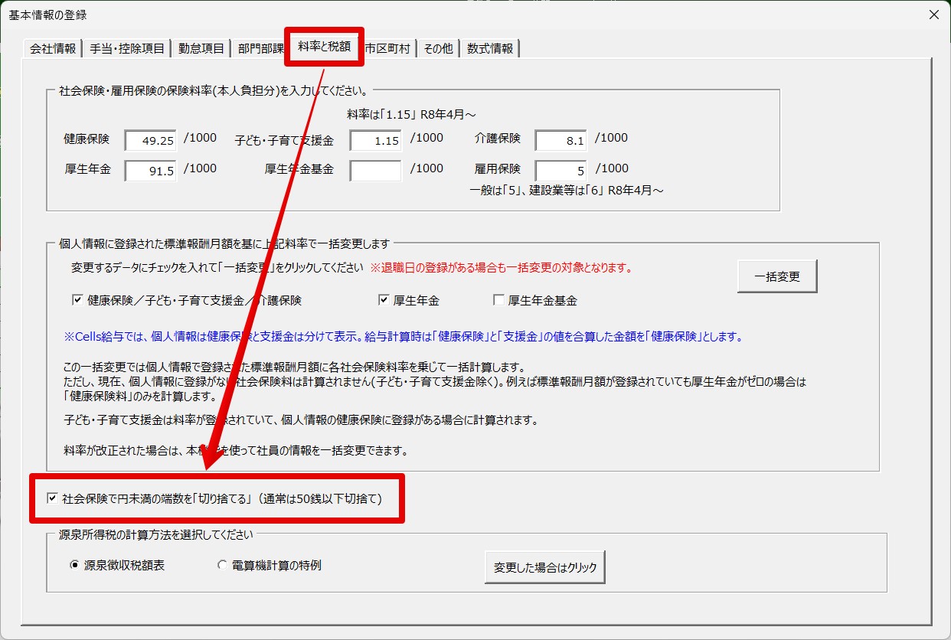This screenshot has width=951, height=640.
Task: Toggle the 円未満の端数を切り捨てる checkbox
Action: (53, 498)
